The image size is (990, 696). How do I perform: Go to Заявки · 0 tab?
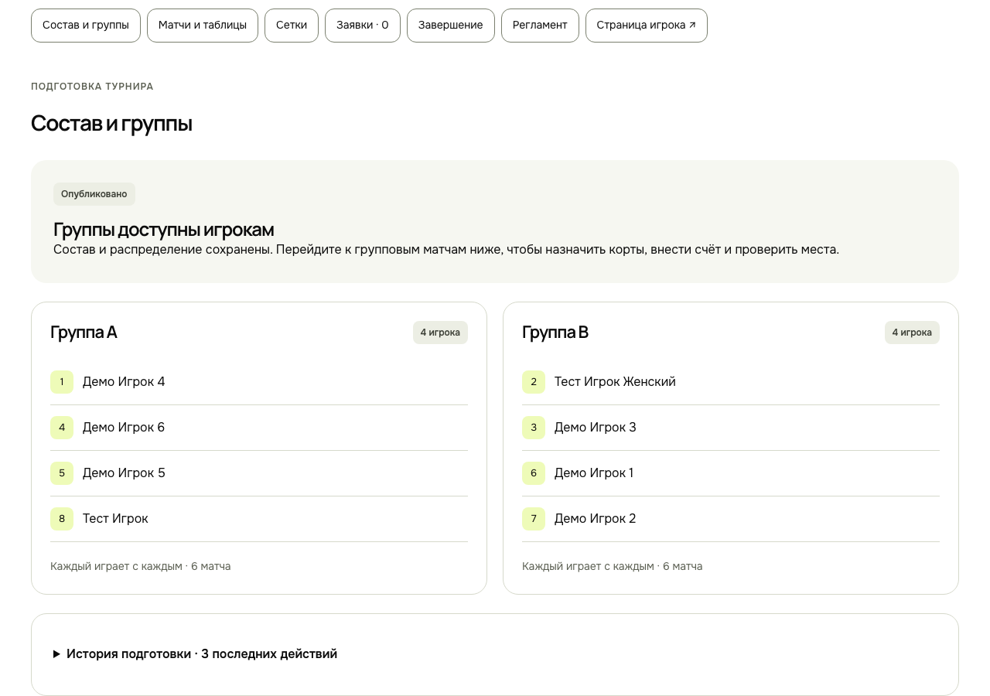pos(363,26)
